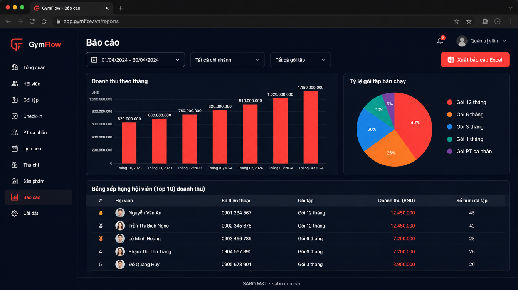The width and height of the screenshot is (518, 290).
Task: Click the teal Gói 1 tháng legend swatch
Action: [449, 139]
